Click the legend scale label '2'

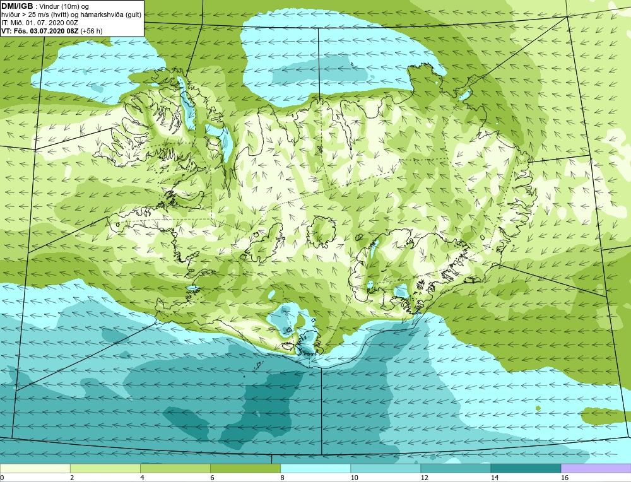pos(72,478)
